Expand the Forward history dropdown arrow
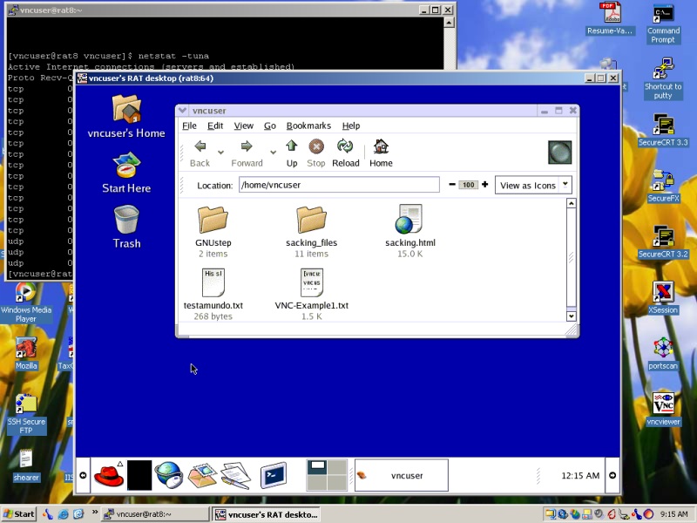This screenshot has height=523, width=697. (273, 153)
